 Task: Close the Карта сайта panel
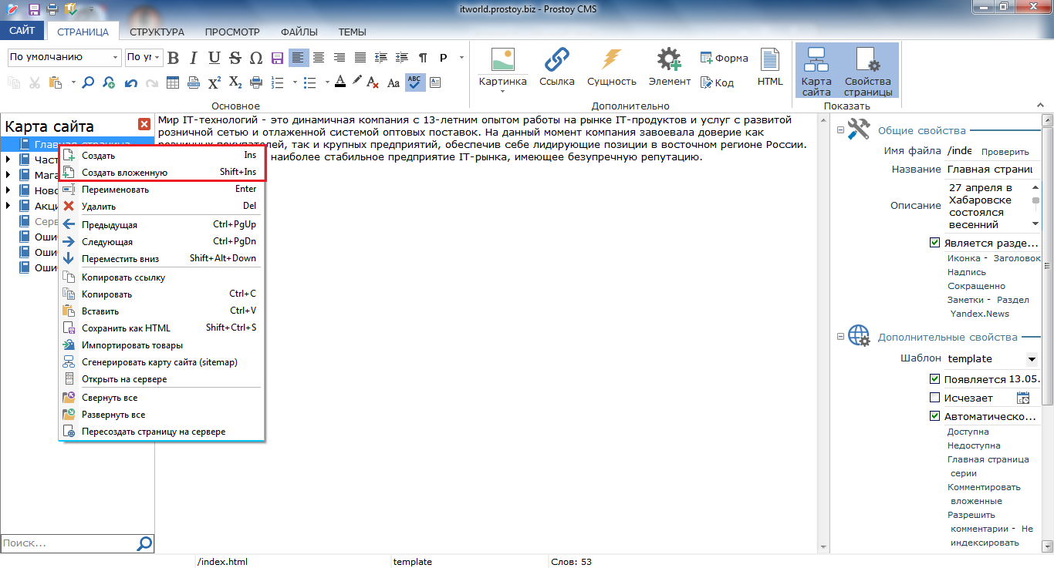pyautogui.click(x=144, y=125)
